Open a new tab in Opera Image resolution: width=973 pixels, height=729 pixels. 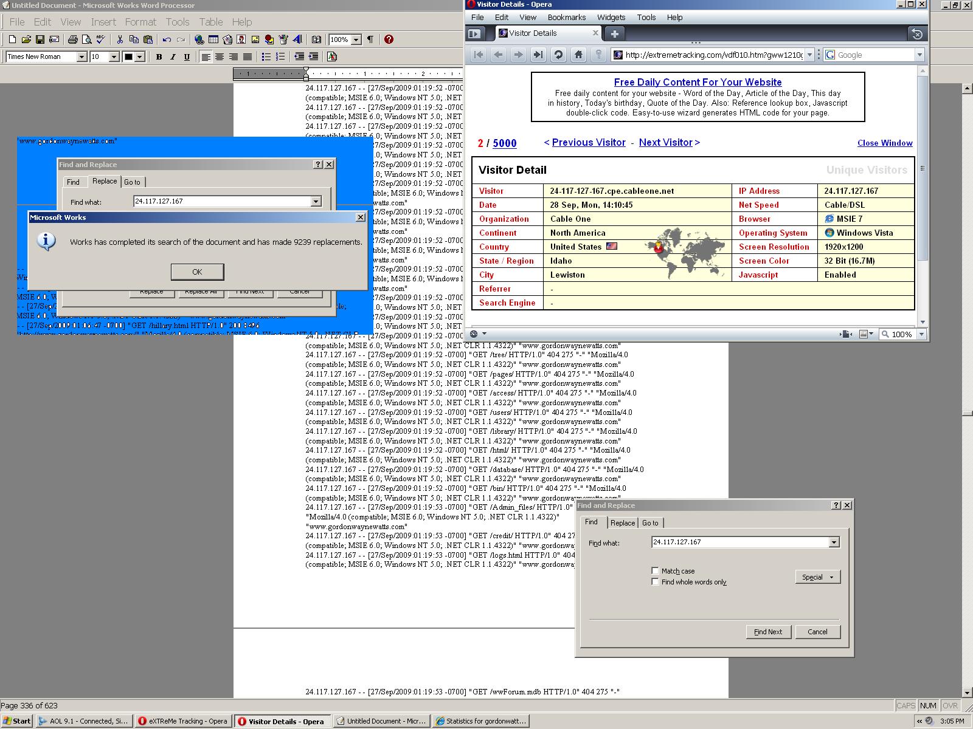point(614,33)
